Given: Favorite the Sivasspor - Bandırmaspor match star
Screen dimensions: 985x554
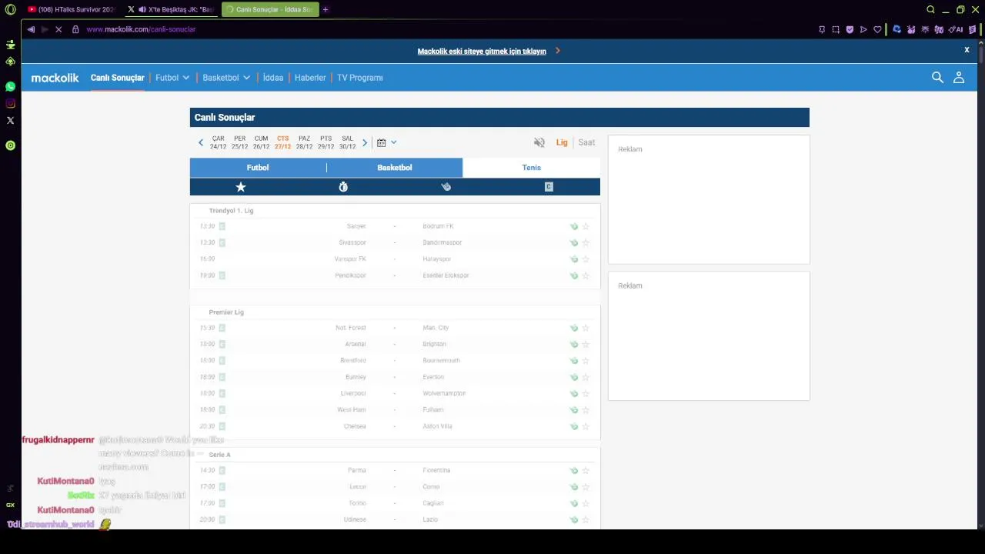Looking at the screenshot, I should pyautogui.click(x=586, y=242).
